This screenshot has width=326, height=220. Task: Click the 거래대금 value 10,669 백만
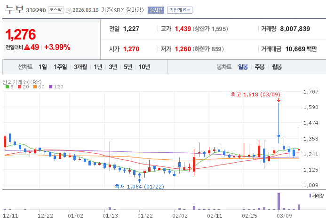click(301, 49)
